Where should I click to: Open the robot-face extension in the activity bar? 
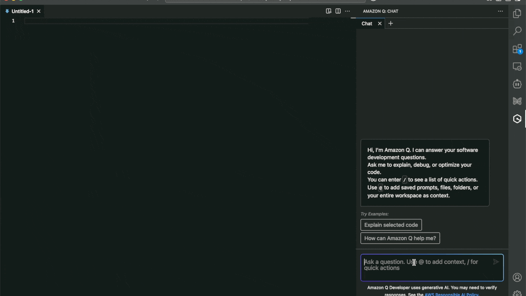point(517,84)
